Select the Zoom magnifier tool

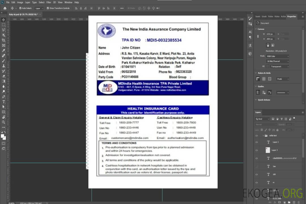[x=3, y=122]
